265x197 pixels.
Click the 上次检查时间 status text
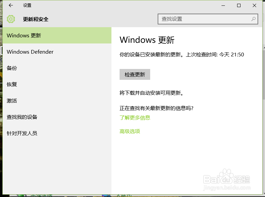215,55
